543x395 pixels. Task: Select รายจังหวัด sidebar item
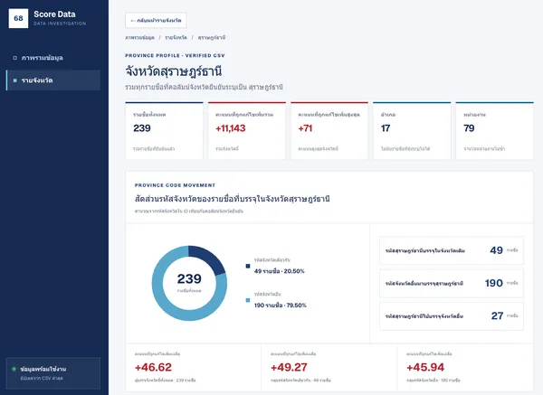[53, 80]
